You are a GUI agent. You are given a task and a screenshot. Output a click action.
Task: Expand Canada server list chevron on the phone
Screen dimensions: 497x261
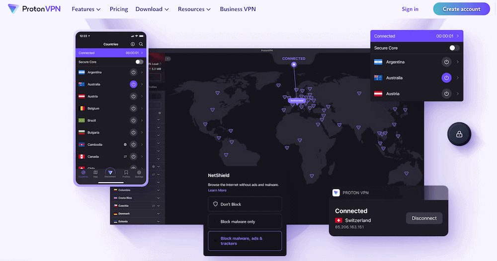click(142, 157)
